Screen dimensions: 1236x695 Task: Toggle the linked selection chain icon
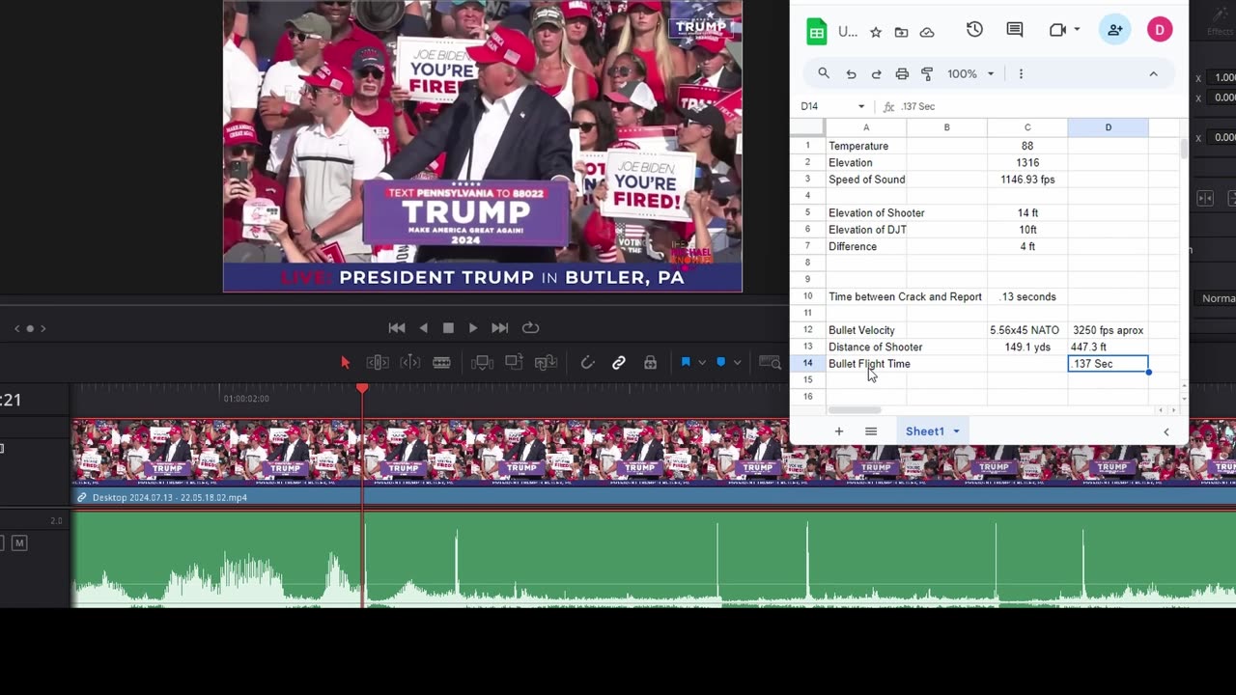(619, 363)
